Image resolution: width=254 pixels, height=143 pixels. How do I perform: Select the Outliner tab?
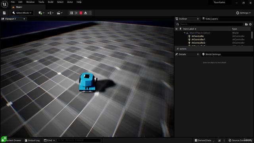(183, 19)
